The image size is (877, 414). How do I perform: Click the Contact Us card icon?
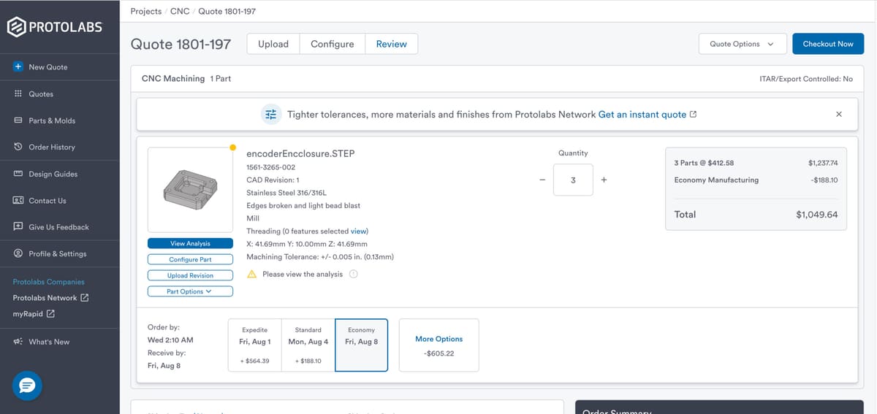point(18,200)
